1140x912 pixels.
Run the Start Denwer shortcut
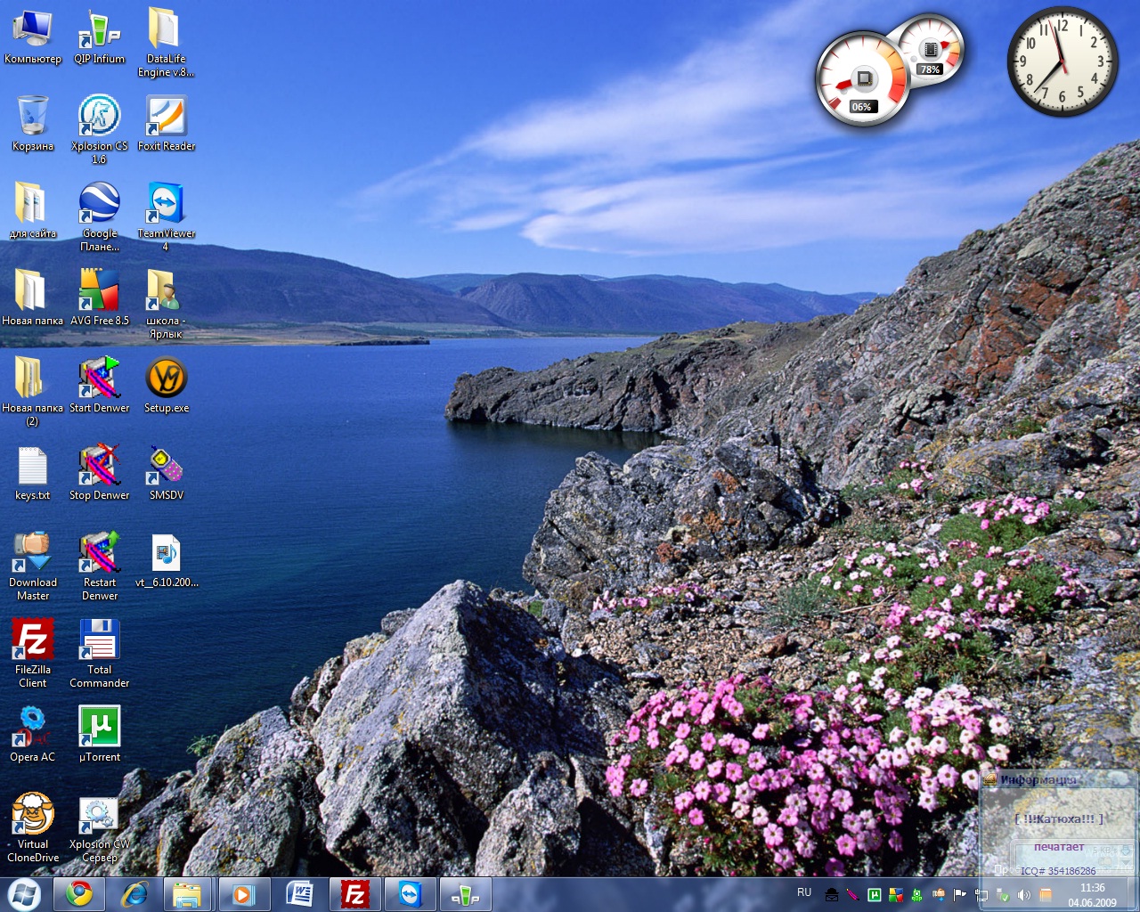click(x=100, y=386)
